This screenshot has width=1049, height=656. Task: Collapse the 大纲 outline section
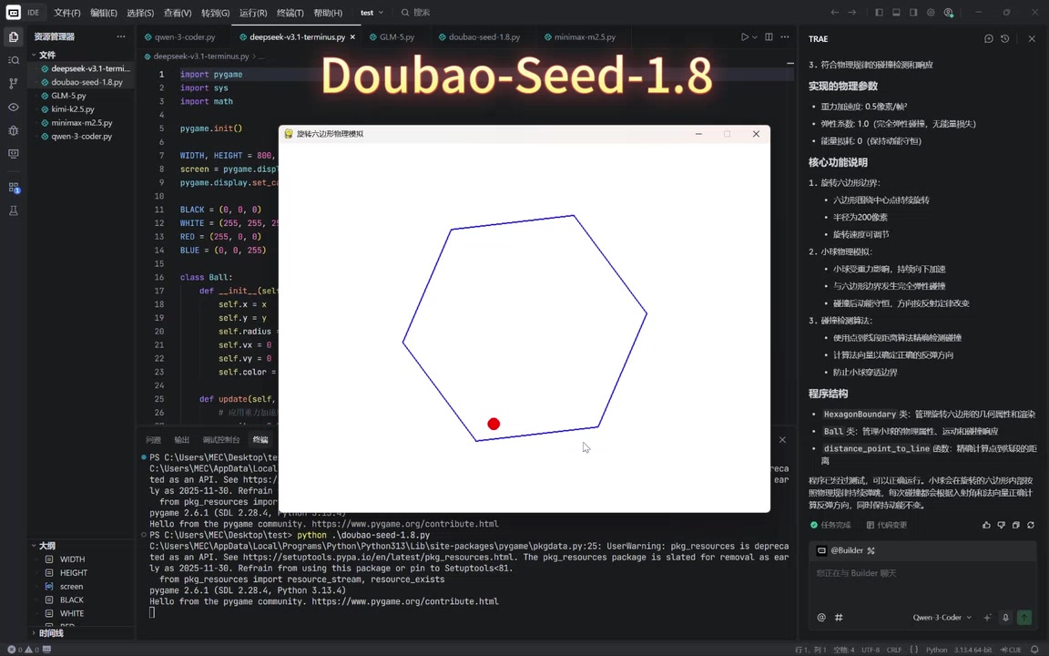(46, 546)
